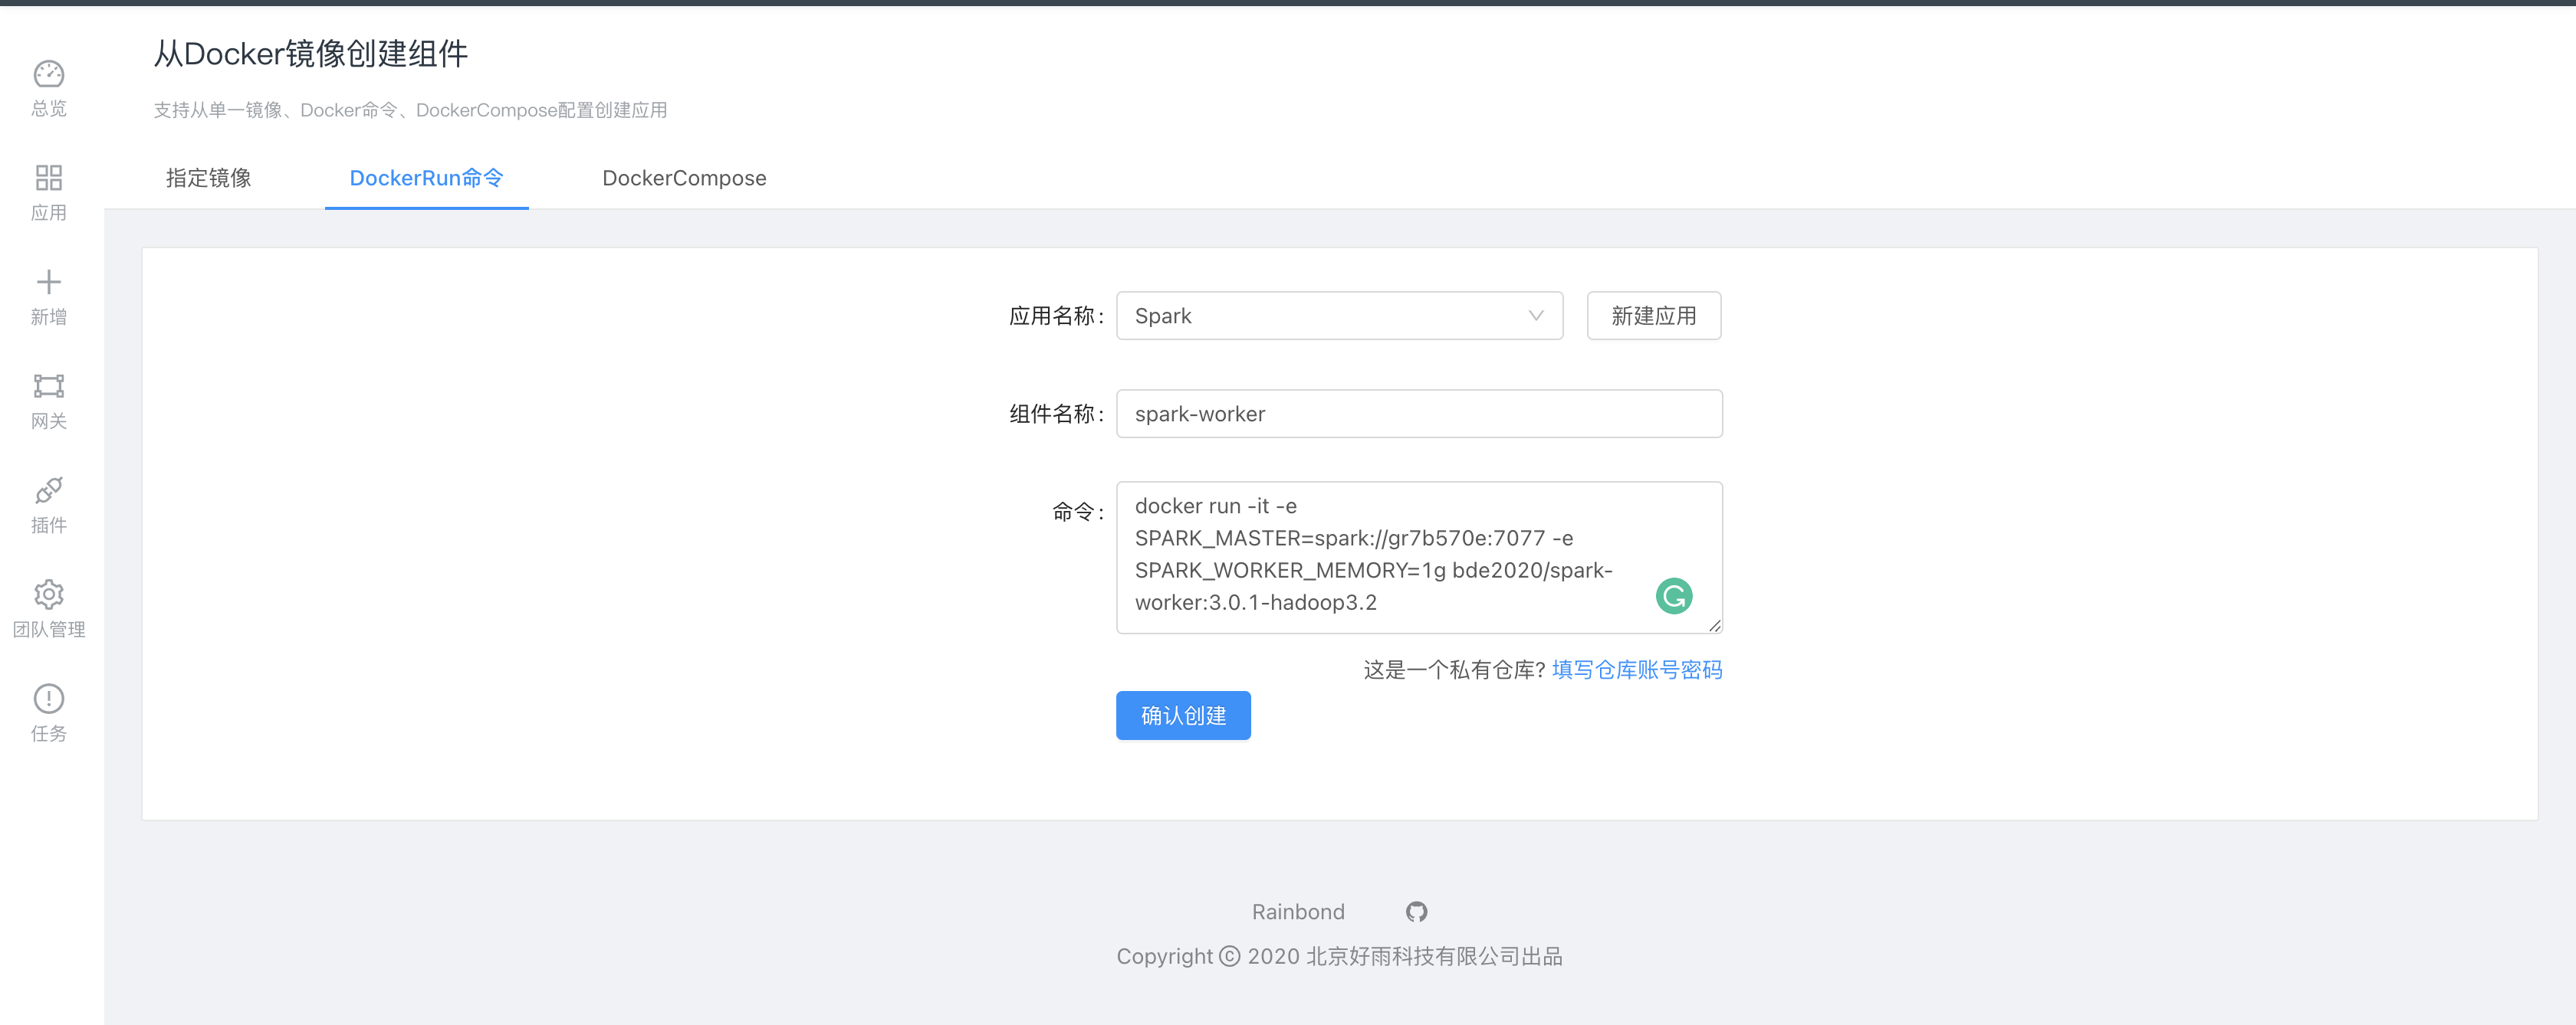Switch to the 指定镜像 tab

(x=208, y=178)
